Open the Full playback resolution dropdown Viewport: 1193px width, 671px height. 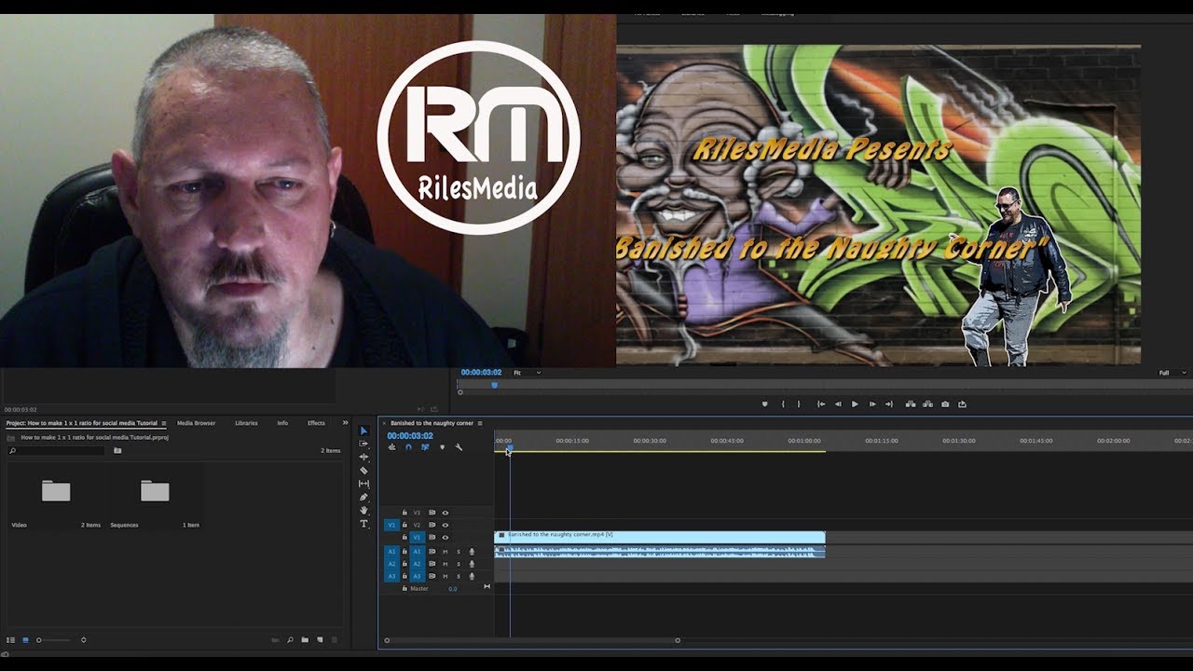tap(1172, 373)
